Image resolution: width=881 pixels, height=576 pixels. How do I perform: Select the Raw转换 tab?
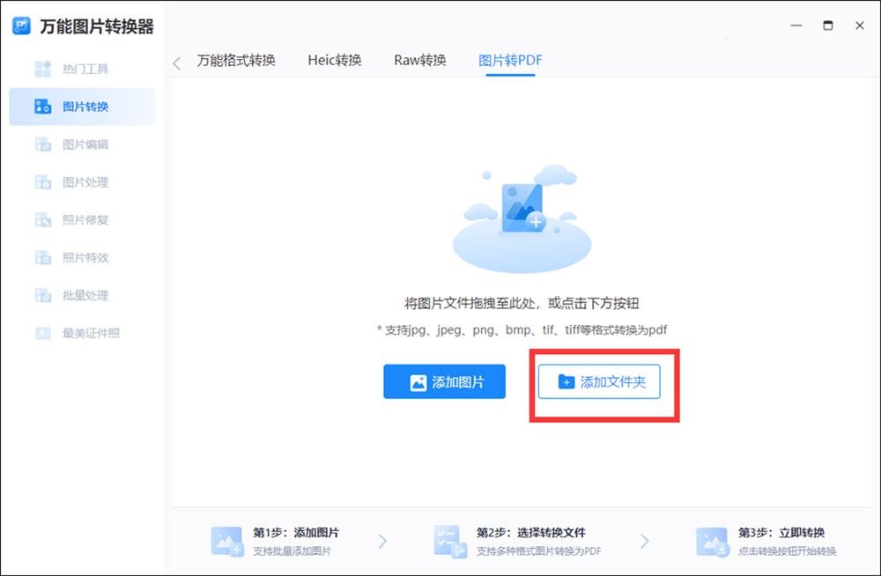[419, 59]
